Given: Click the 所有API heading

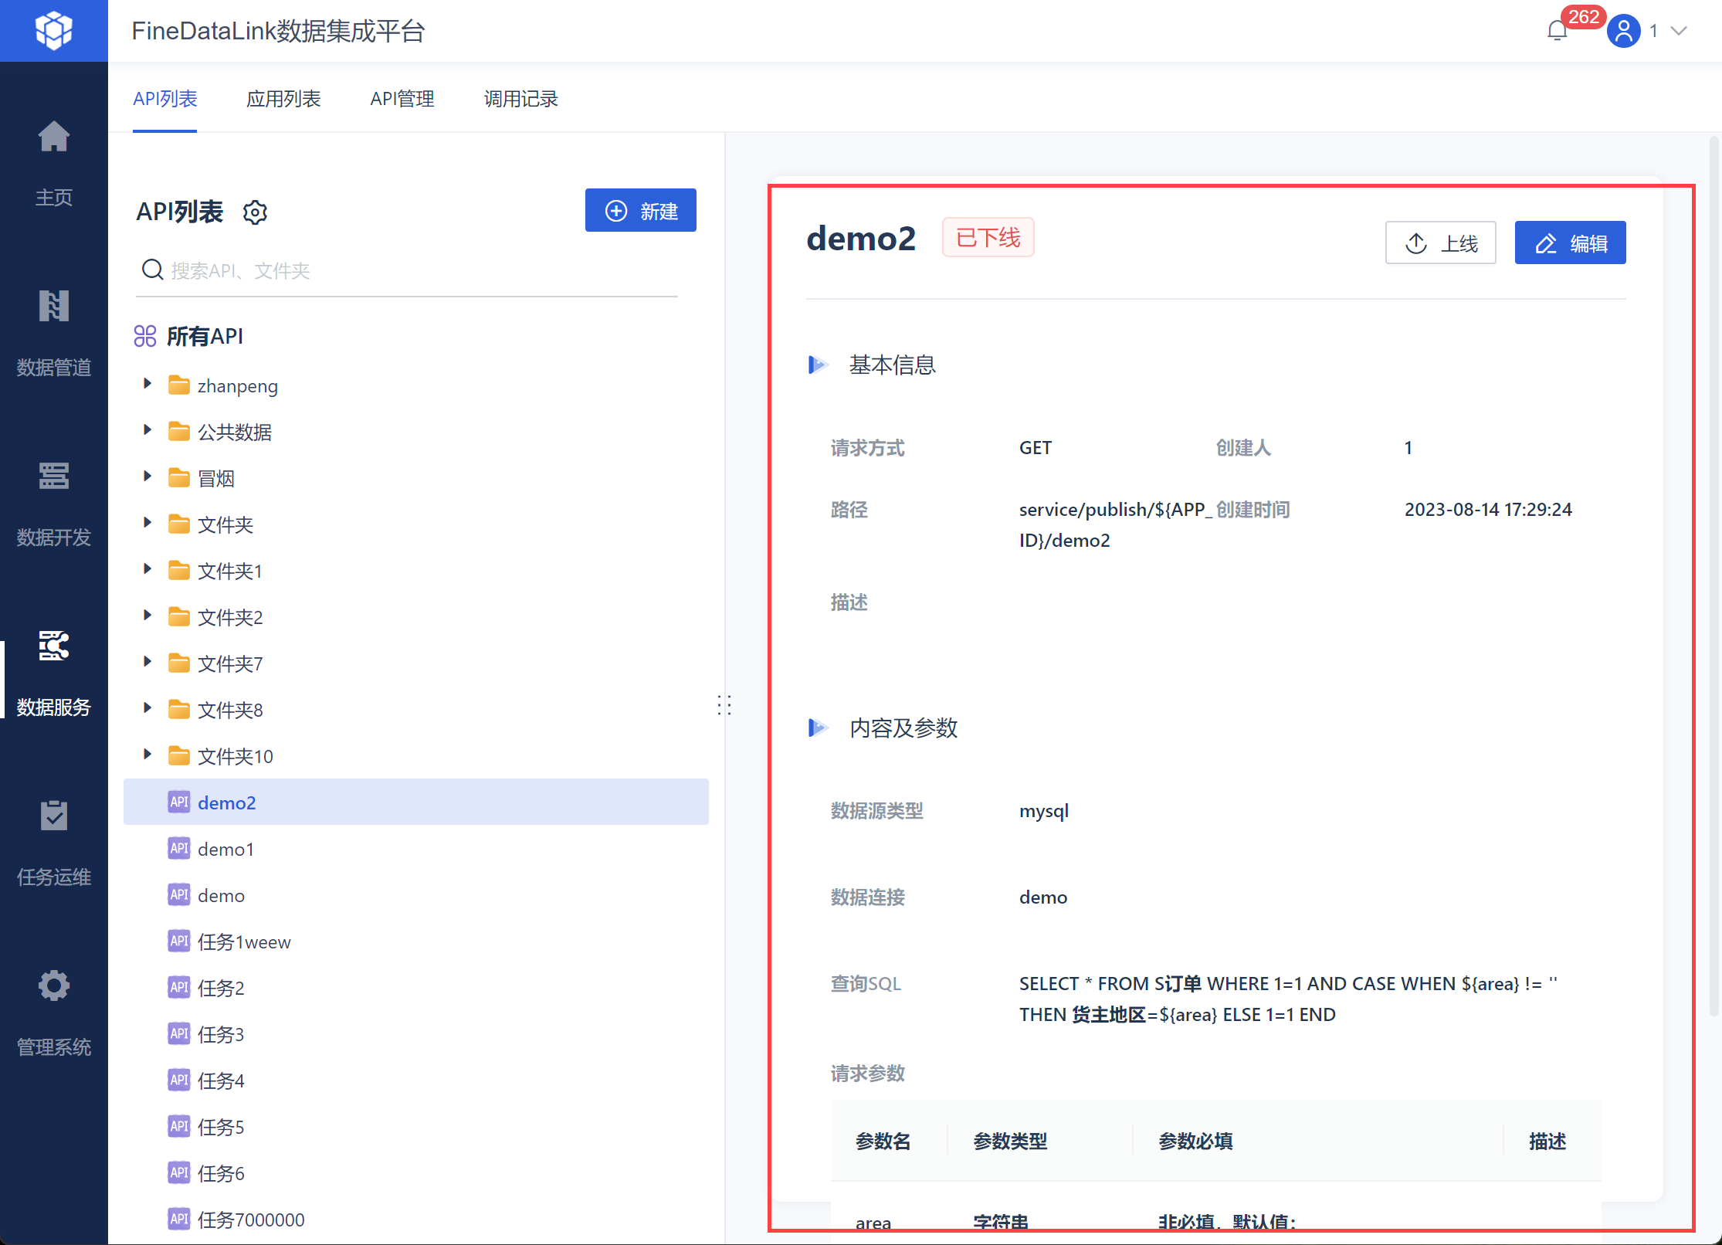Looking at the screenshot, I should pos(205,336).
